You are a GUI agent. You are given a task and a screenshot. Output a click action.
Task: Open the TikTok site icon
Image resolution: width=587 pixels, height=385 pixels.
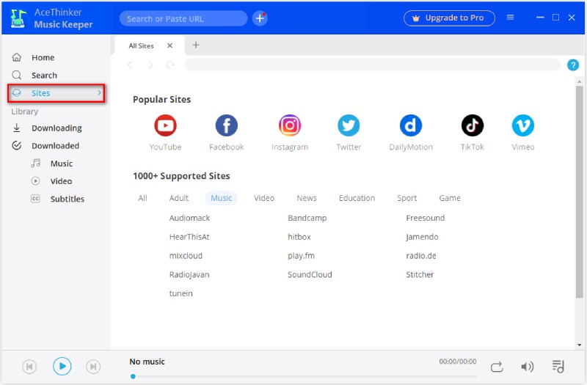[472, 125]
